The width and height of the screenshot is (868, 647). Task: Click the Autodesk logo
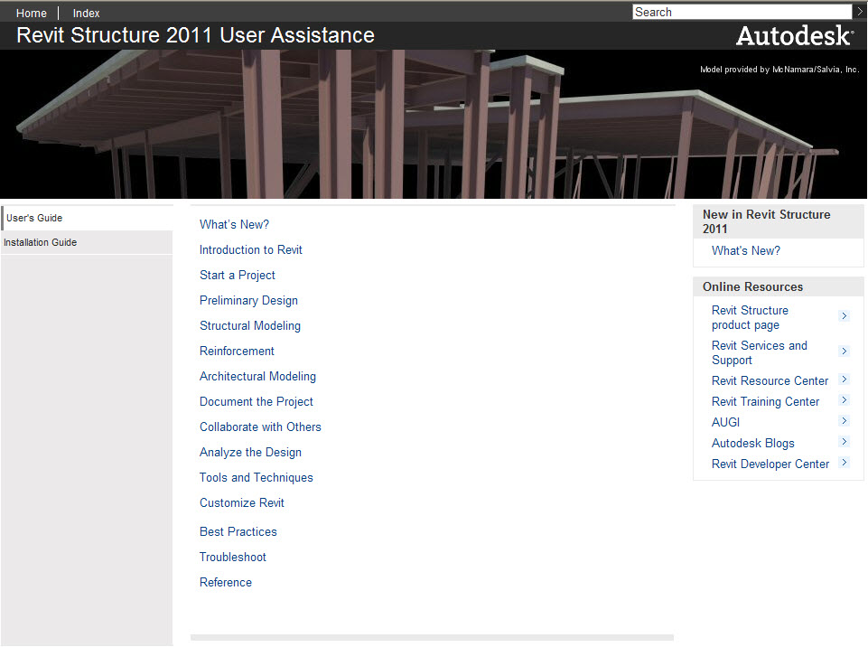[793, 35]
